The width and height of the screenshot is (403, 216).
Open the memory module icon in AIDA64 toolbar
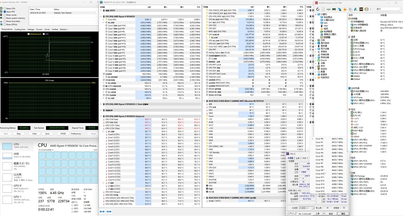[x=334, y=9]
